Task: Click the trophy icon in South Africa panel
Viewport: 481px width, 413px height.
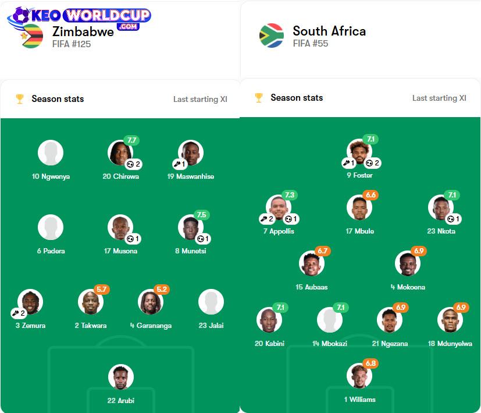Action: coord(259,98)
